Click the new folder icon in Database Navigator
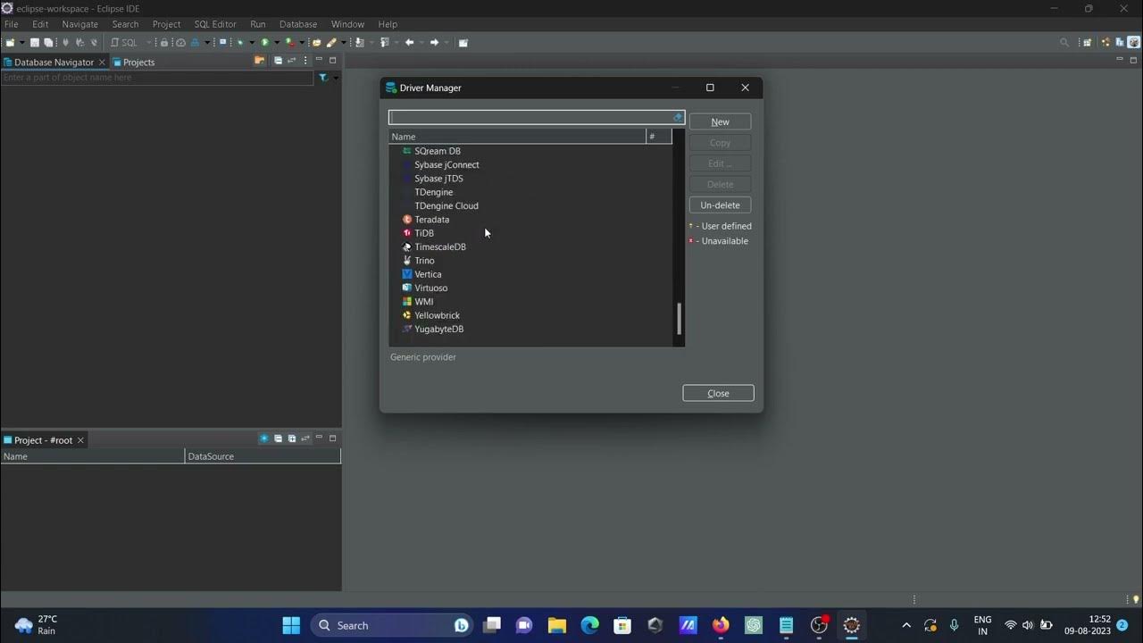 click(x=259, y=61)
